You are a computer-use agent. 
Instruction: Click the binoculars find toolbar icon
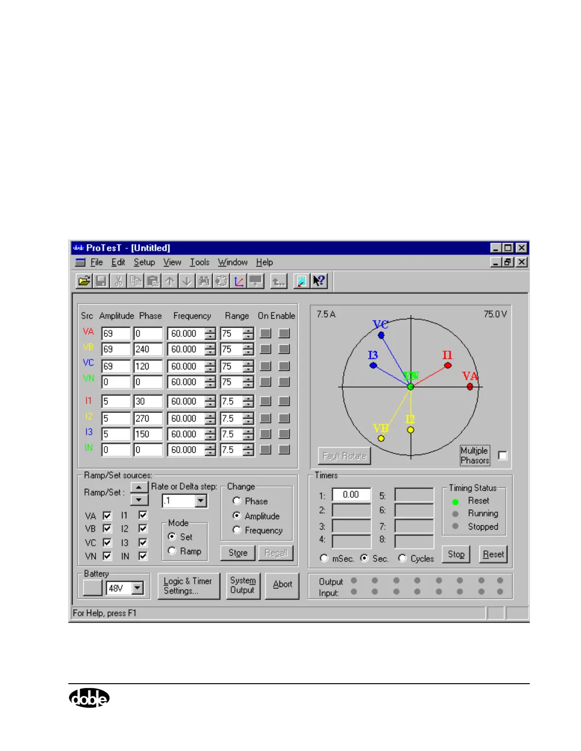coord(204,281)
